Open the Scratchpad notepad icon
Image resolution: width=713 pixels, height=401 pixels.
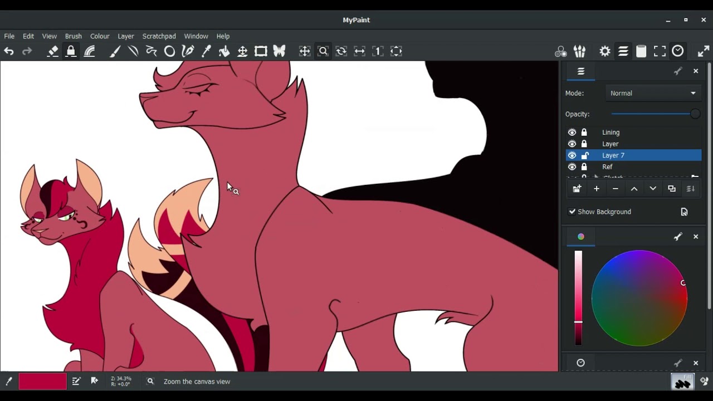point(641,51)
